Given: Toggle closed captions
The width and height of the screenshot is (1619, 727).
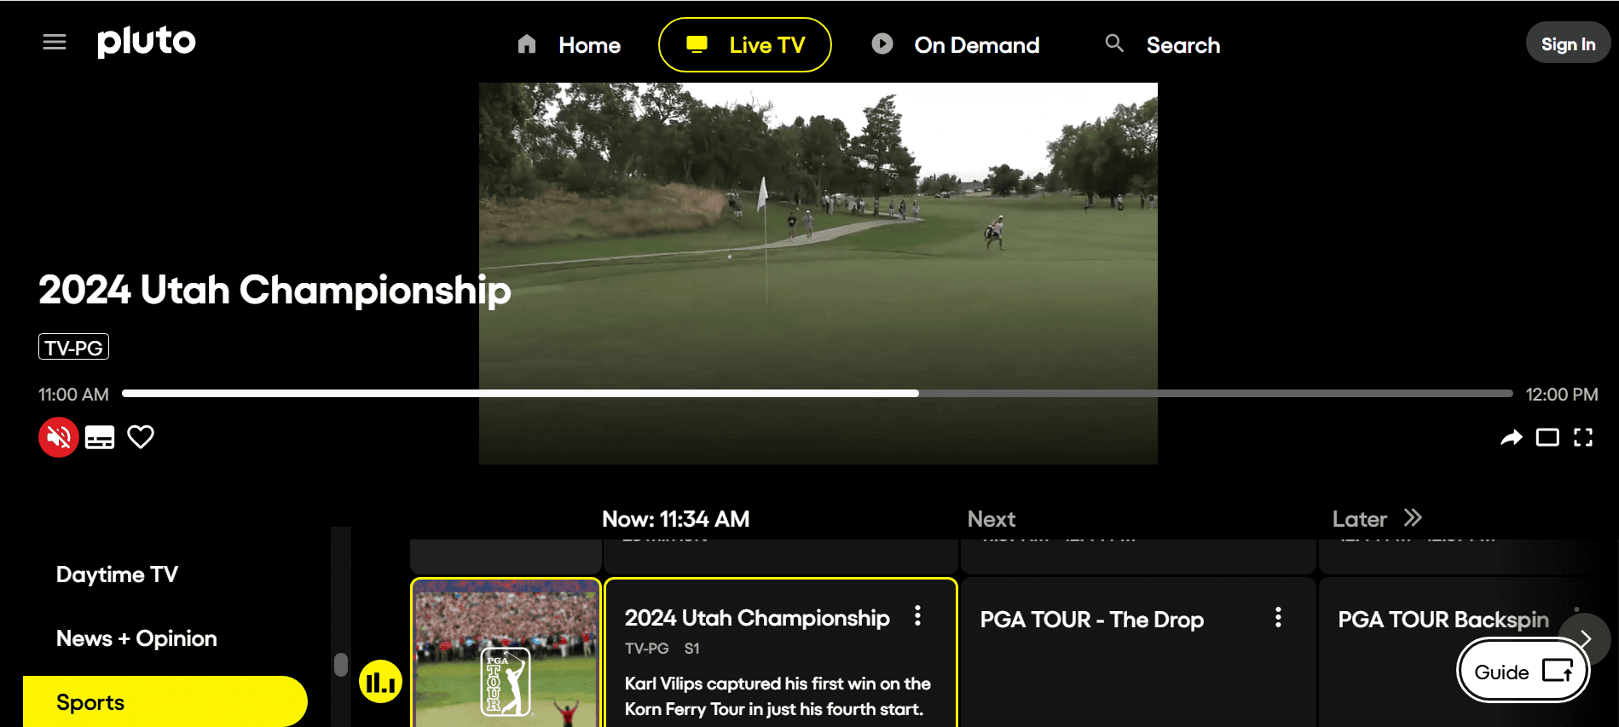Looking at the screenshot, I should tap(100, 437).
